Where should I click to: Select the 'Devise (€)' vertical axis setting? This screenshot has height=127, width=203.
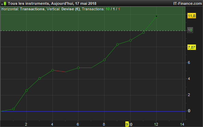click(x=71, y=9)
